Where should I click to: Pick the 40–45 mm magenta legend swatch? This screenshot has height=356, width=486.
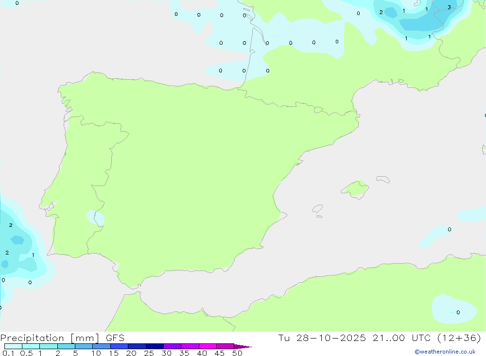[x=208, y=346]
